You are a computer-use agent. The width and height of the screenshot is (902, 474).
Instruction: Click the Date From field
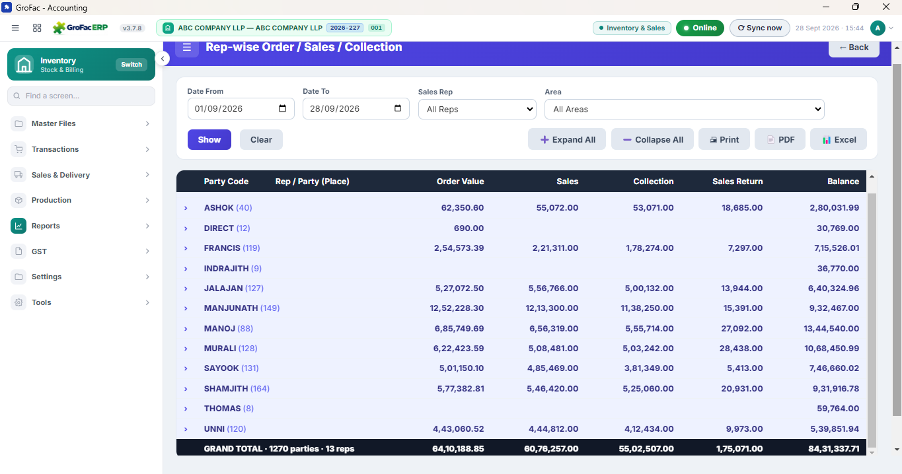[241, 109]
